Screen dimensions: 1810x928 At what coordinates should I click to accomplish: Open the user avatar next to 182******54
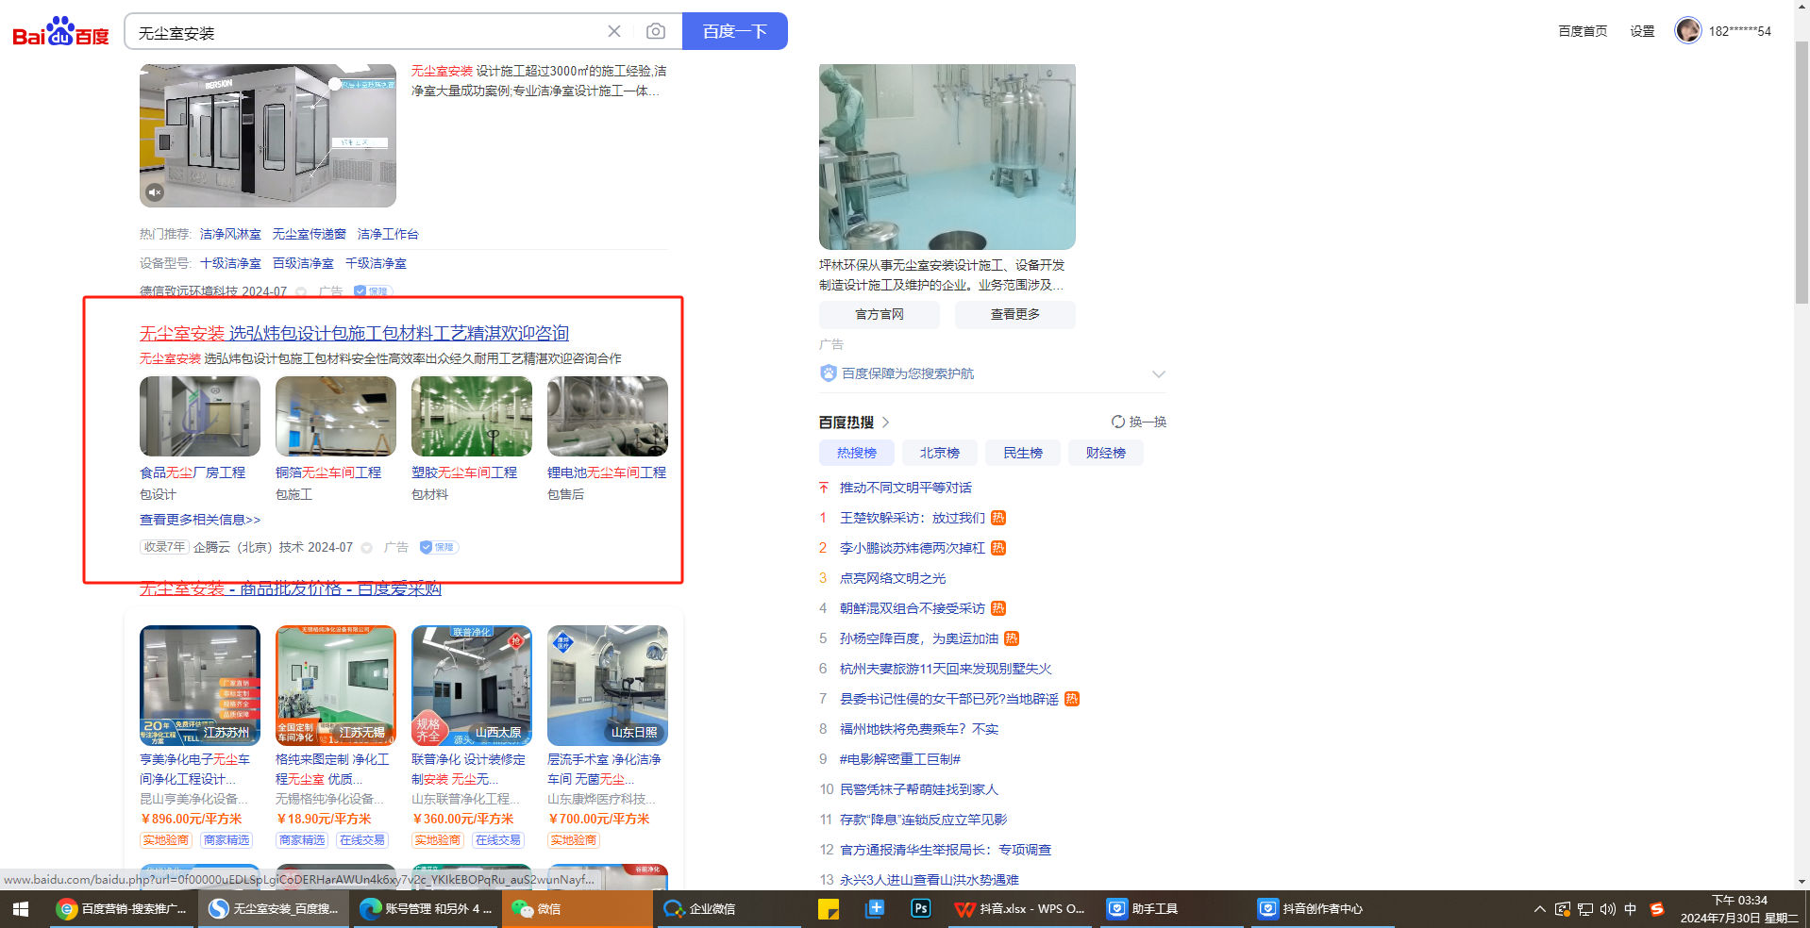(1687, 31)
